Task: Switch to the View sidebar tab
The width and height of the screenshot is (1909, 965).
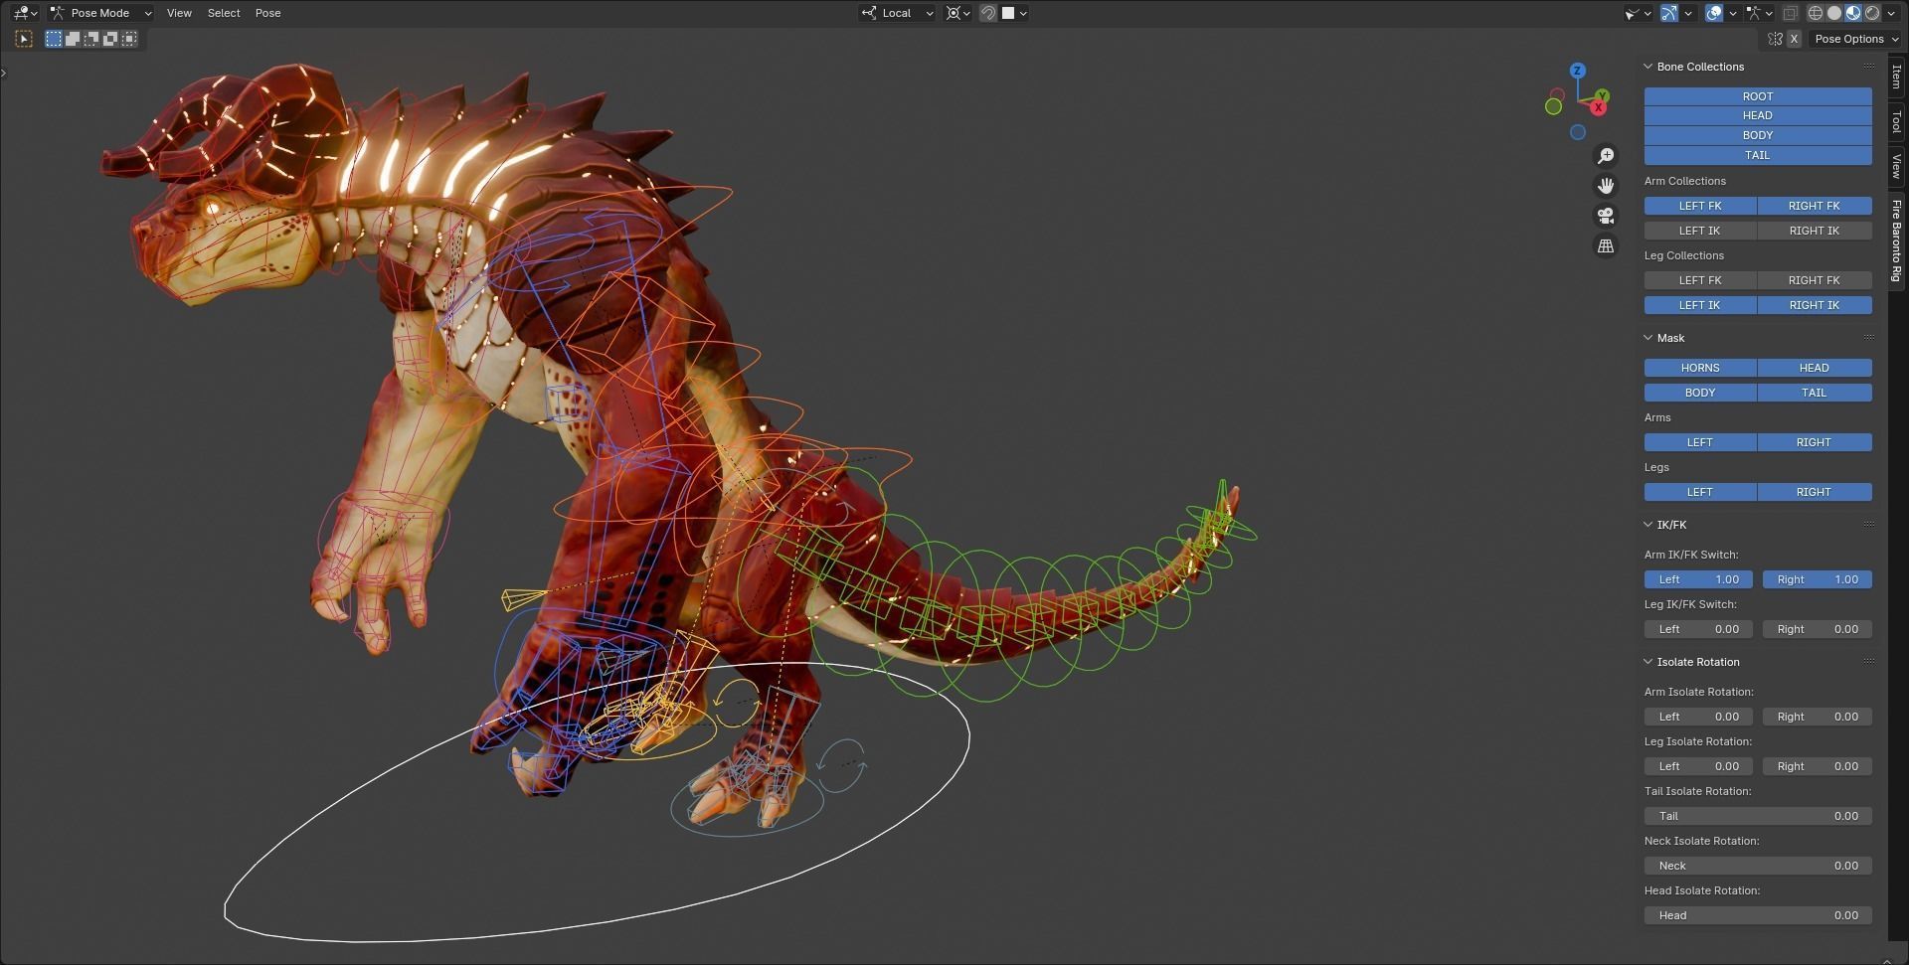Action: click(x=1897, y=166)
